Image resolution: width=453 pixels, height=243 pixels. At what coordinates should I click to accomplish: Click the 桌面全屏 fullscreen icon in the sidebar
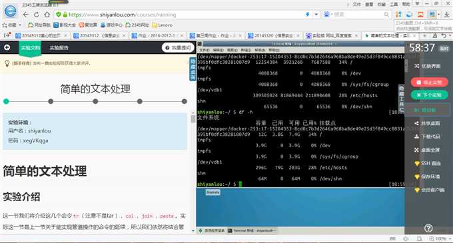(416, 150)
